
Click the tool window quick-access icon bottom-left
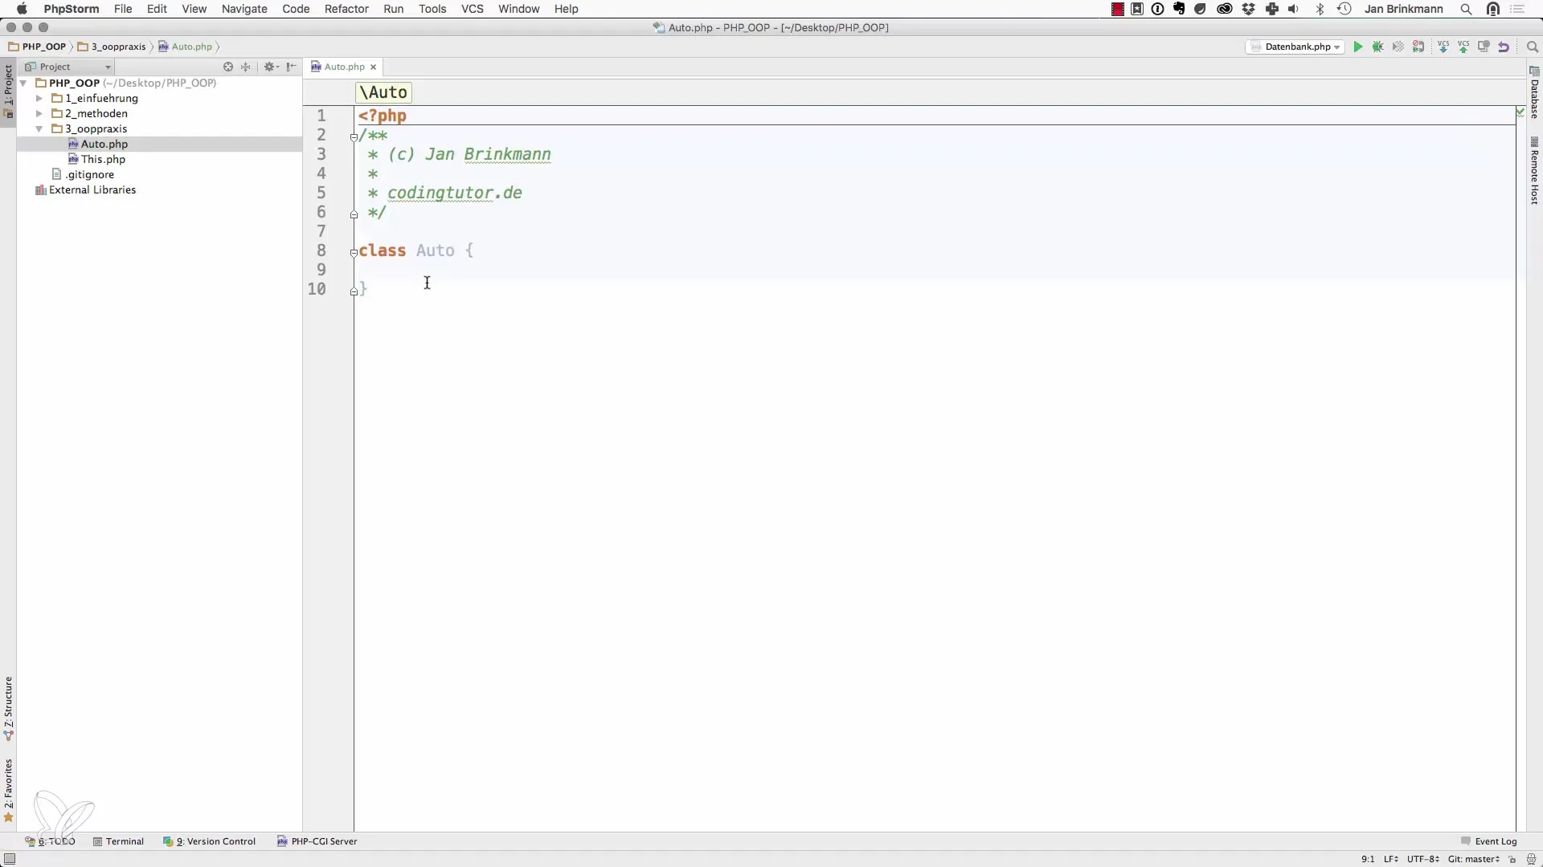pos(10,859)
